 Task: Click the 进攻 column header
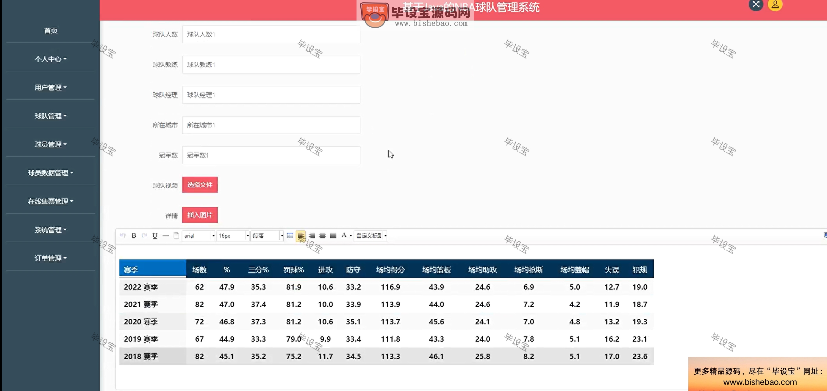point(325,270)
